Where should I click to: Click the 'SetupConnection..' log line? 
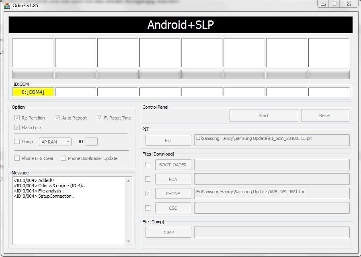[x=44, y=196]
